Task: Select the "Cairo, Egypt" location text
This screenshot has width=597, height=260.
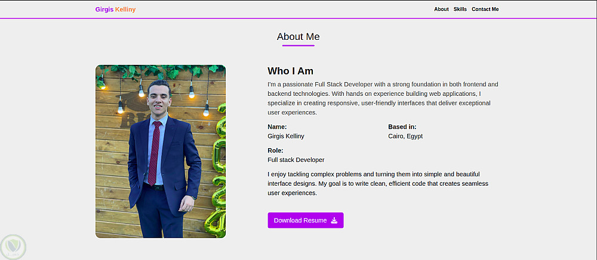Action: point(405,136)
